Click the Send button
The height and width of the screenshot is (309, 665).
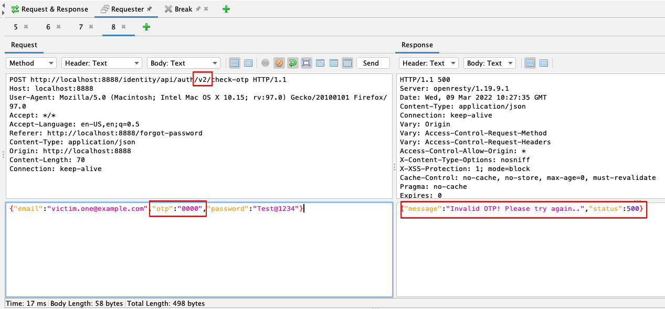(x=373, y=63)
